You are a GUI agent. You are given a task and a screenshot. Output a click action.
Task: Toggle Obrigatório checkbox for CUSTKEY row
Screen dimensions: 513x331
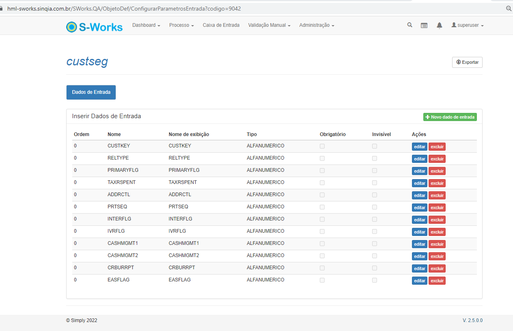[x=322, y=146]
